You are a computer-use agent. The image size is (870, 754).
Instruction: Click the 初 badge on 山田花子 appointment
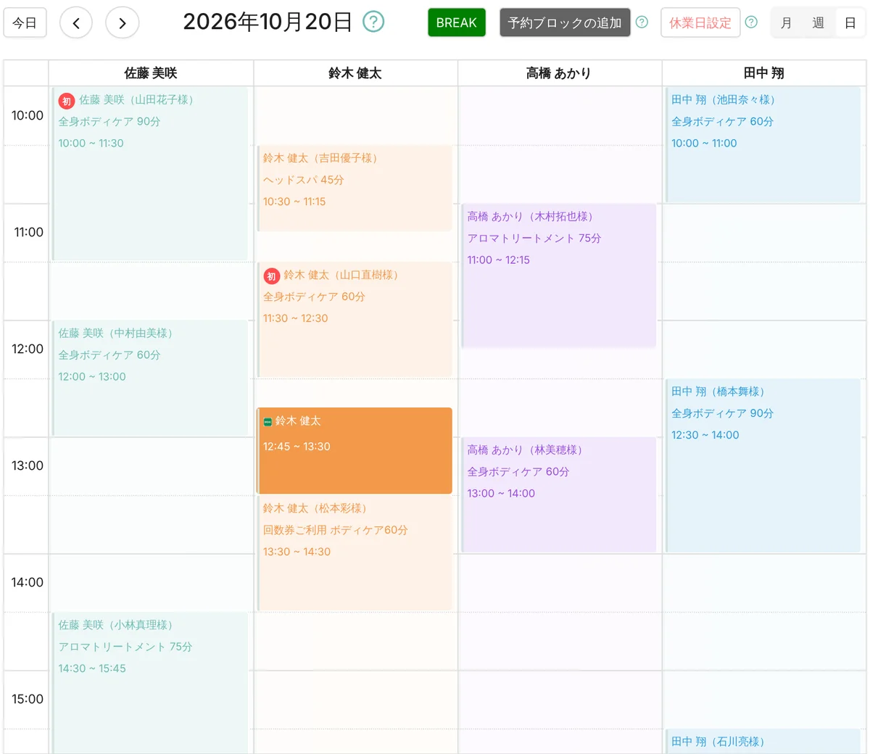click(x=67, y=101)
